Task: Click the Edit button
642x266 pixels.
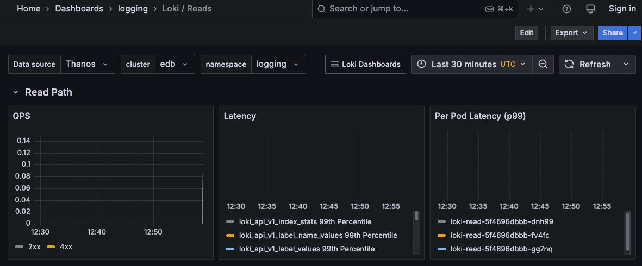Action: point(527,33)
